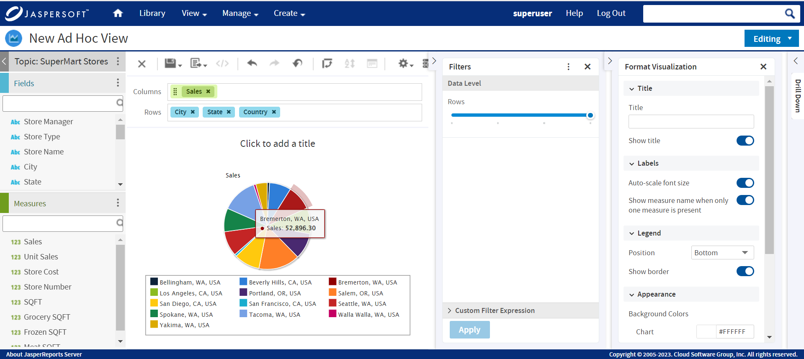Screen dimensions: 804x359
Task: Collapse the Title section
Action: [631, 89]
